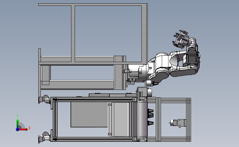The image size is (239, 147).
Task: Select the robot arm's gripper end effector
Action: 181,39
